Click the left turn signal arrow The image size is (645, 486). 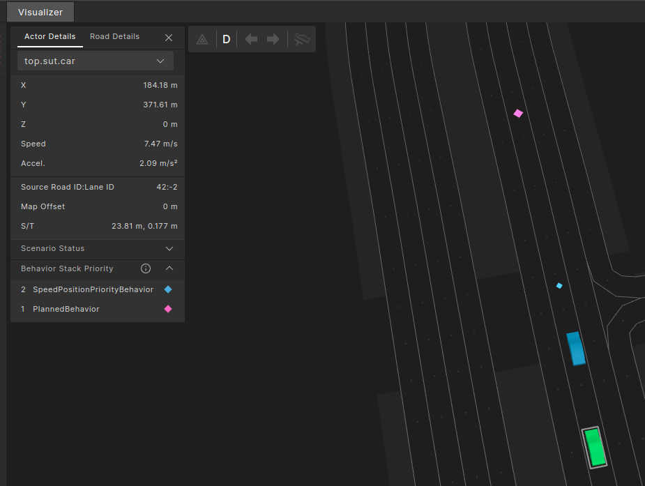pyautogui.click(x=251, y=40)
